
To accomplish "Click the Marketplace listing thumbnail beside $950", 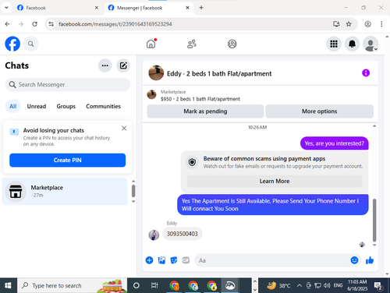I will click(151, 94).
